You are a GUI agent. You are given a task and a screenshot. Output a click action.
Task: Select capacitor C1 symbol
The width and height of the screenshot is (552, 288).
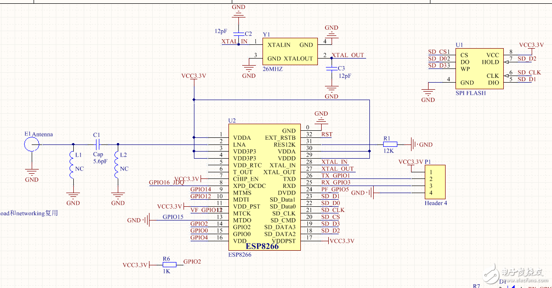98,144
